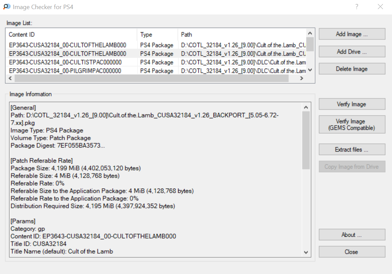Start verification with Verify Image button
The width and height of the screenshot is (392, 274).
pyautogui.click(x=352, y=104)
